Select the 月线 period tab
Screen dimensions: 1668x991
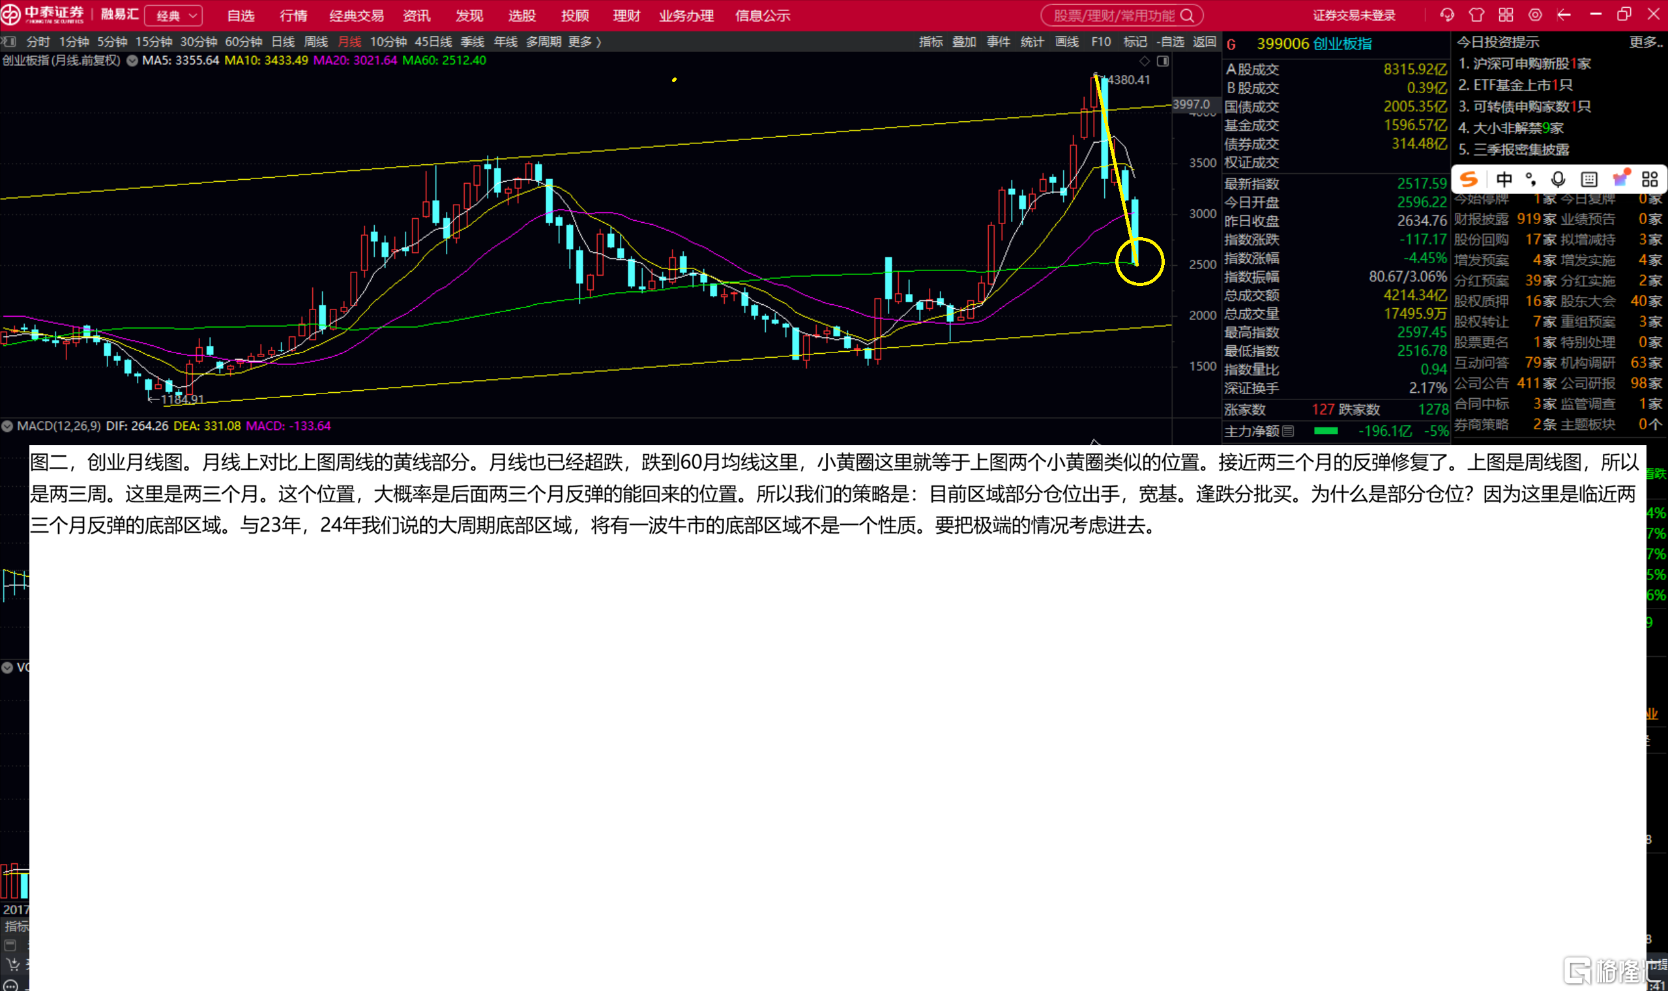tap(349, 42)
